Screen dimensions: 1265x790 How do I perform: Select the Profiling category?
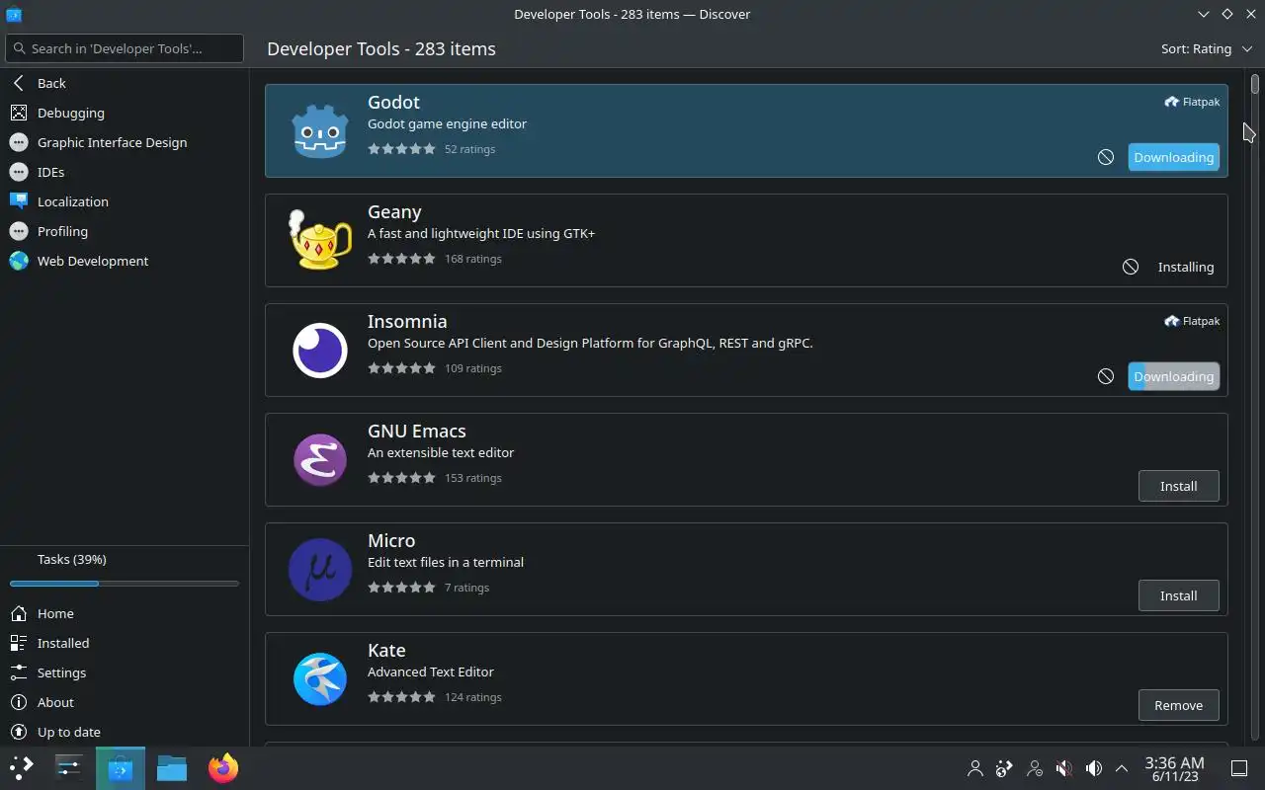point(124,231)
